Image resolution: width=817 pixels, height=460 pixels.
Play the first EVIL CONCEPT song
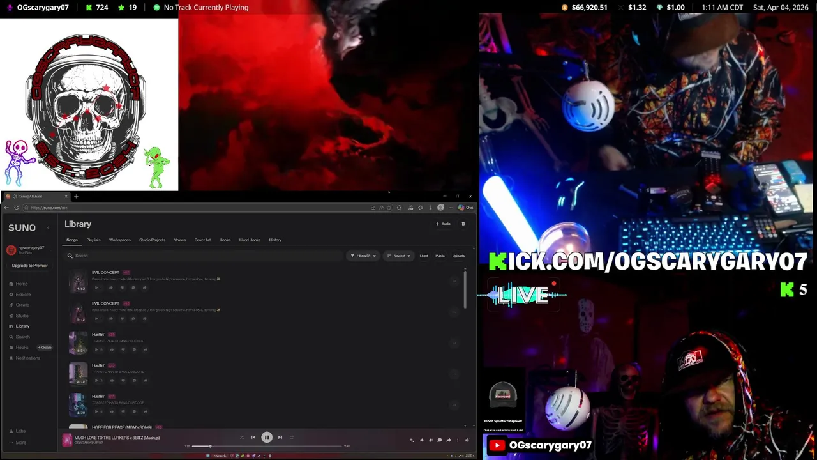(97, 287)
